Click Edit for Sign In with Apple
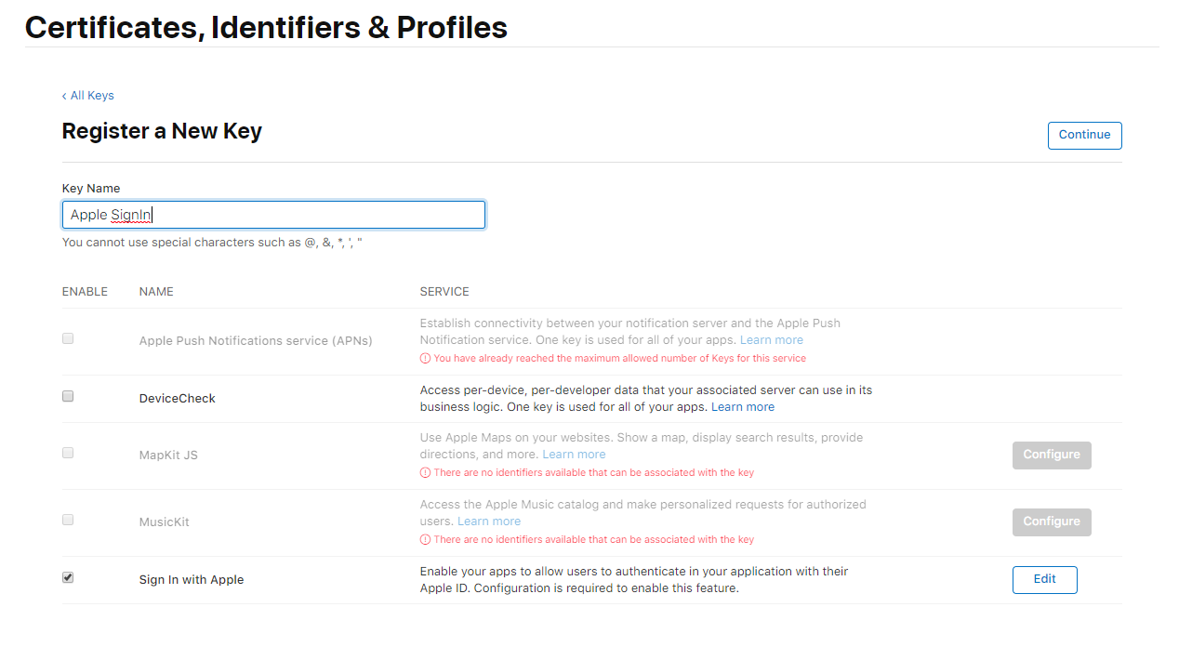 pos(1044,579)
